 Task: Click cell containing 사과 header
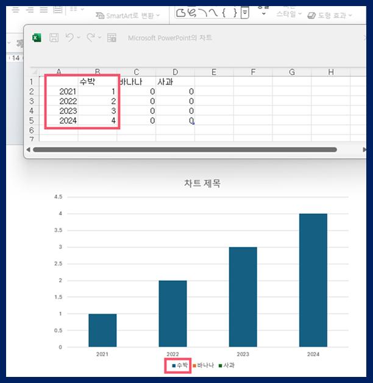coord(176,82)
